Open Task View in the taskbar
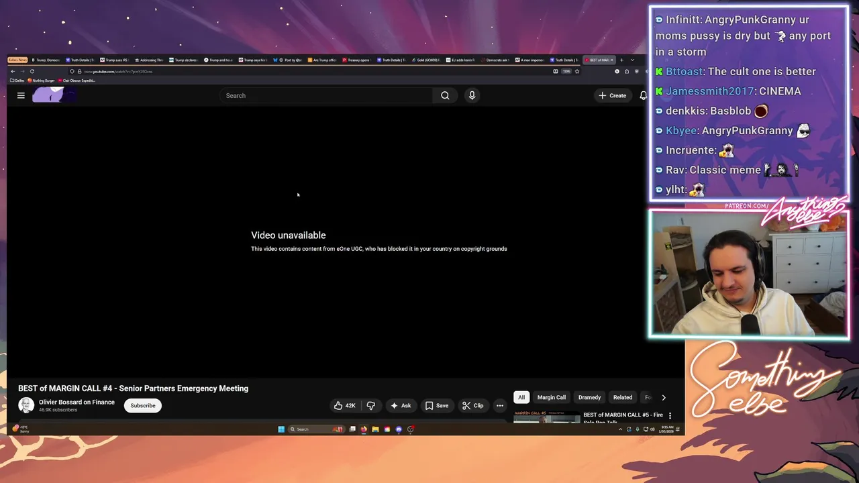The width and height of the screenshot is (859, 483). pyautogui.click(x=352, y=429)
